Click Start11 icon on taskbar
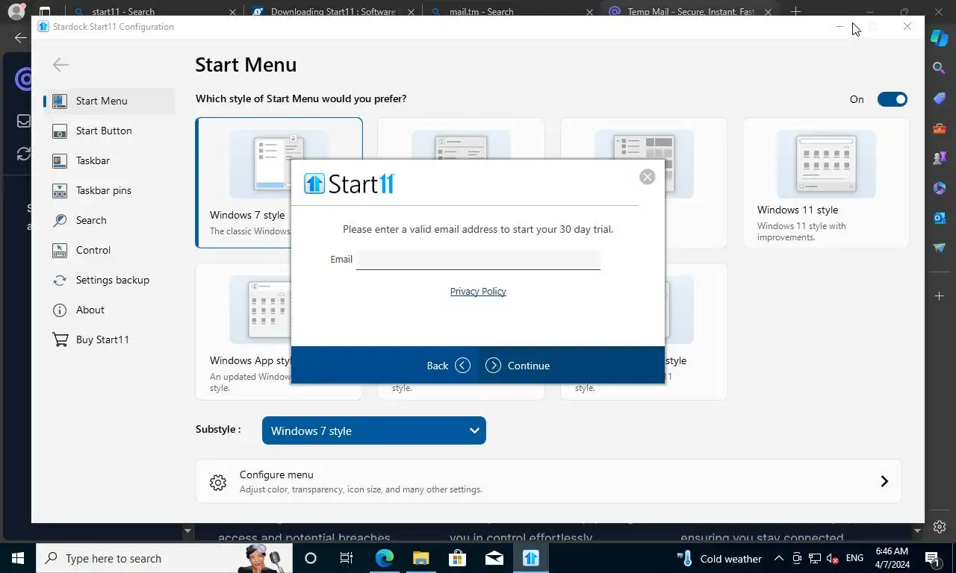 tap(530, 558)
